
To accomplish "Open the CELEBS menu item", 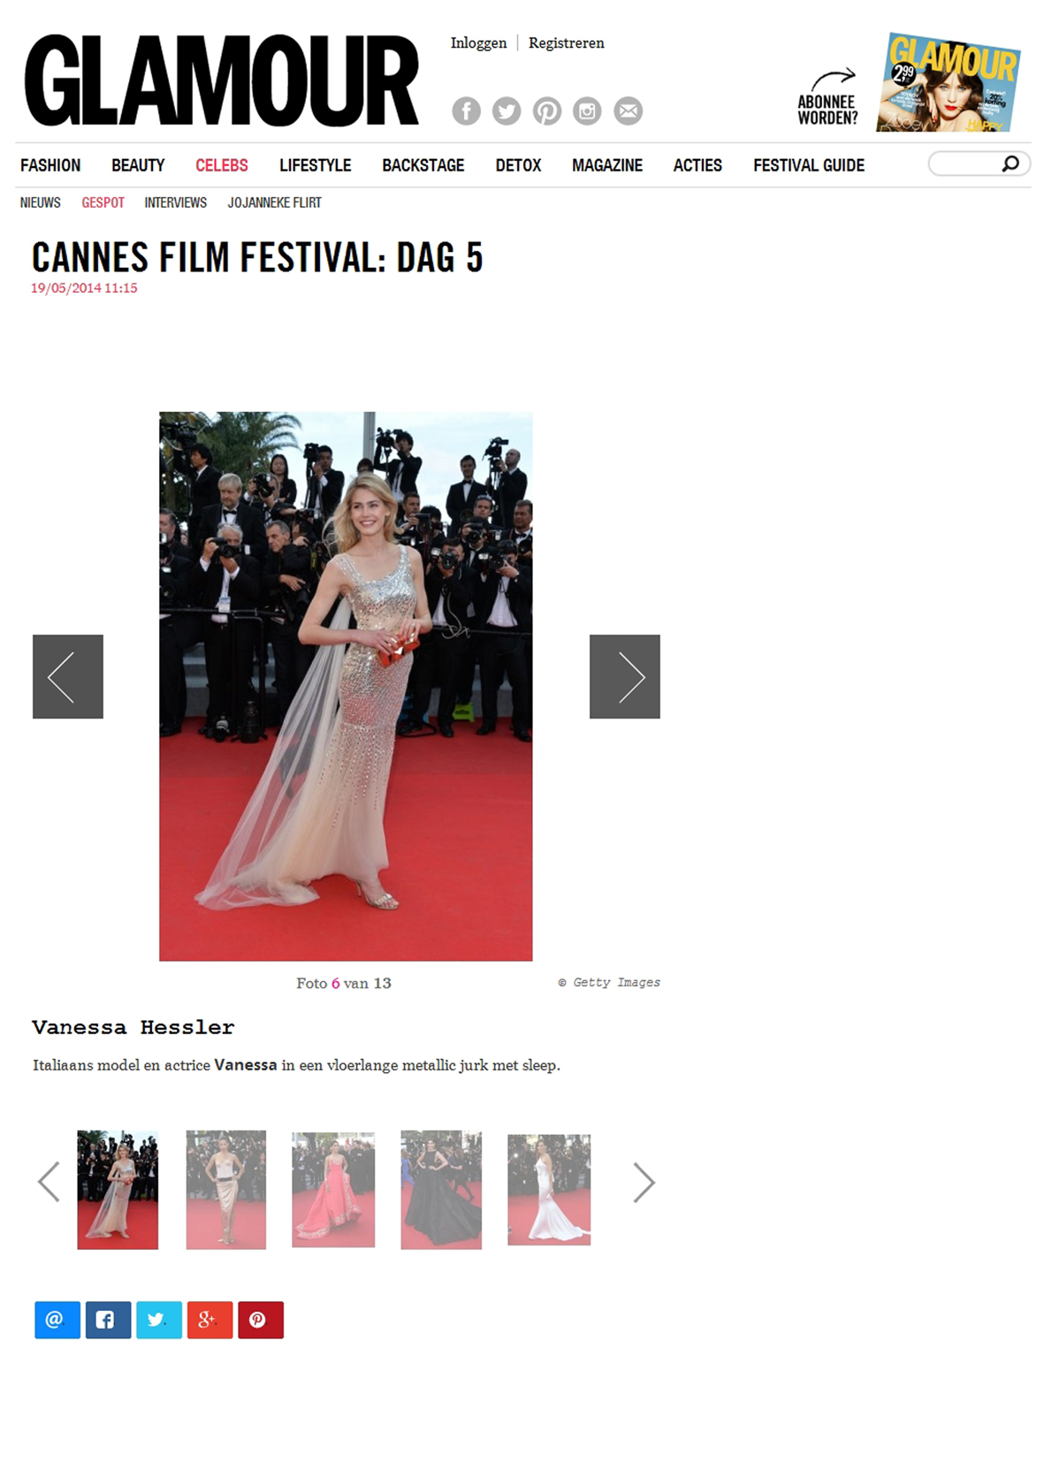I will tap(222, 165).
